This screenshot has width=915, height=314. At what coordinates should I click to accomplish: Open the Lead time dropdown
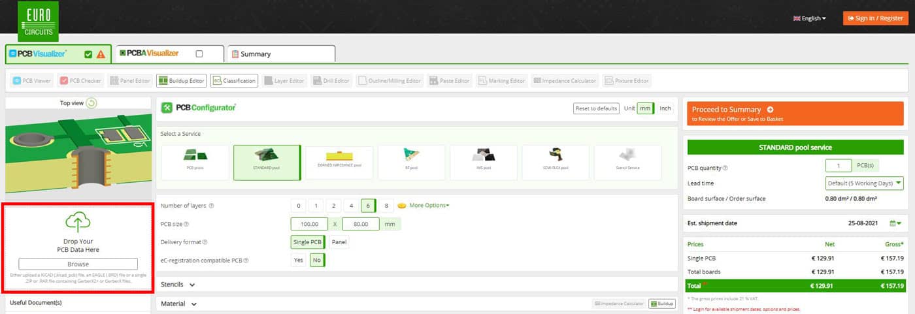coord(864,183)
